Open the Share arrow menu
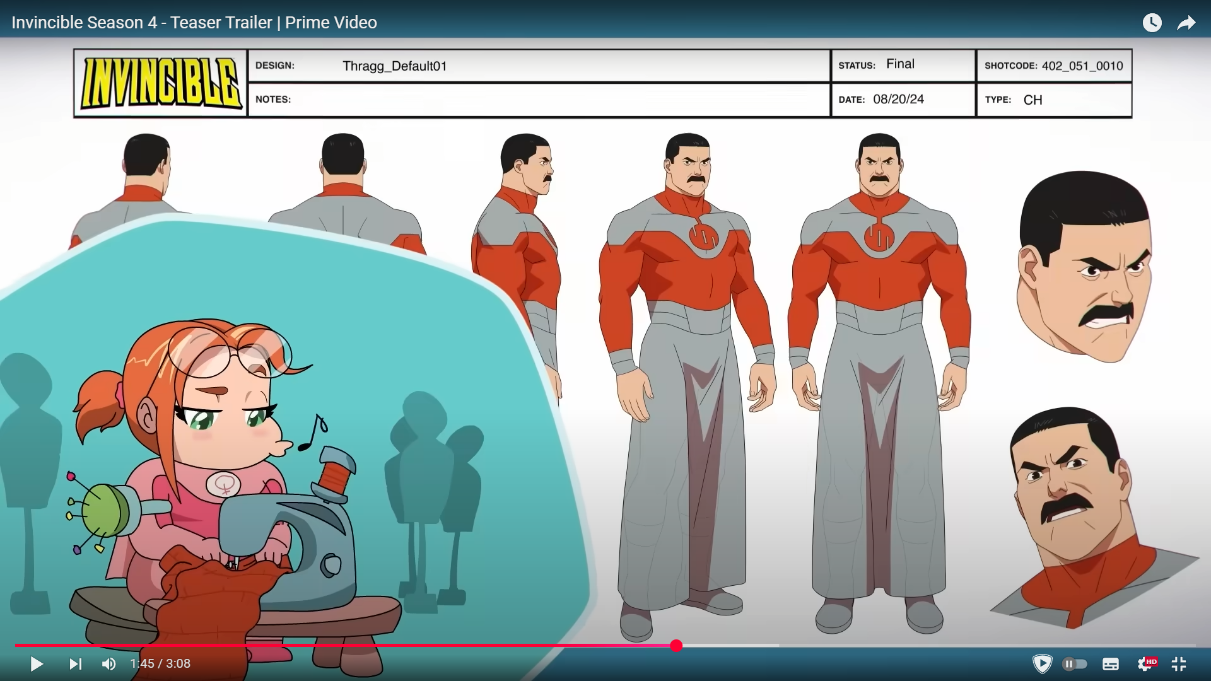 coord(1186,23)
